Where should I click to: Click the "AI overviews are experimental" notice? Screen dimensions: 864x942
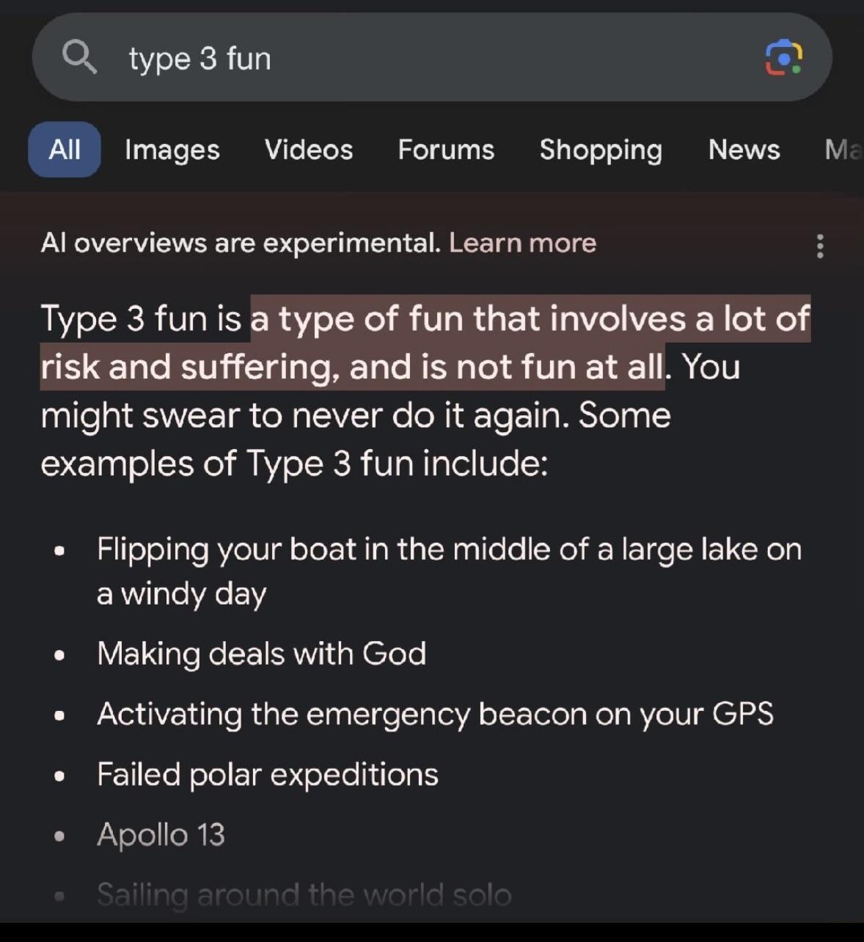click(x=241, y=243)
